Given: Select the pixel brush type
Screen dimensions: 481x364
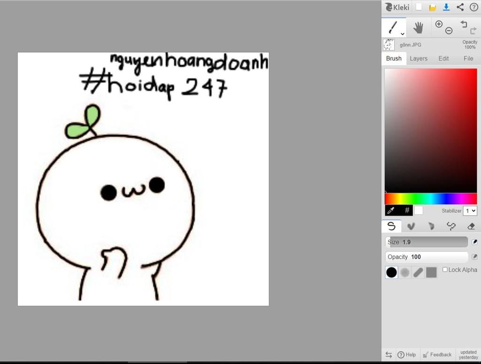Looking at the screenshot, I should pyautogui.click(x=451, y=226).
